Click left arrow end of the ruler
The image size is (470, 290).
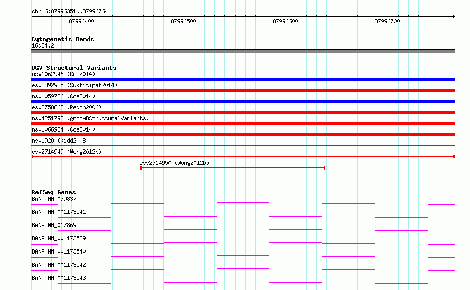click(33, 17)
